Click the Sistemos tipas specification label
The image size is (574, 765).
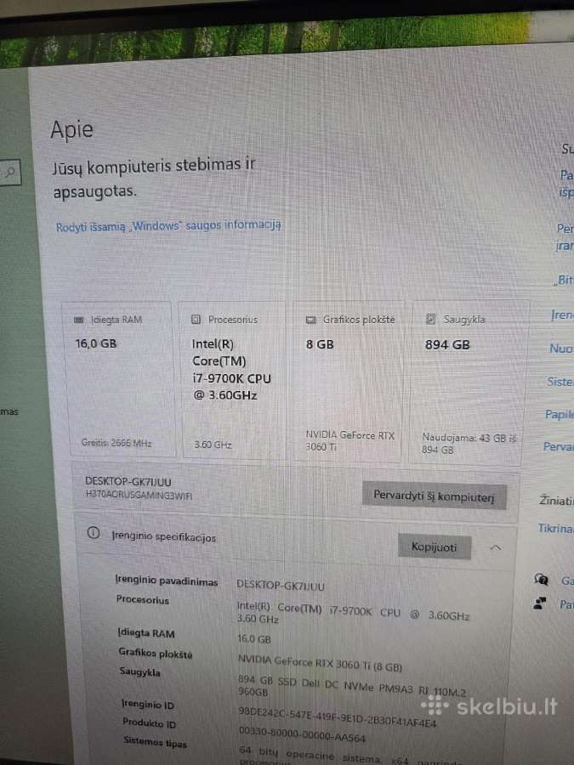pos(155,742)
